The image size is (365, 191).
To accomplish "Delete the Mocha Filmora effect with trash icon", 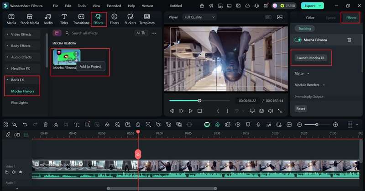I will [349, 40].
